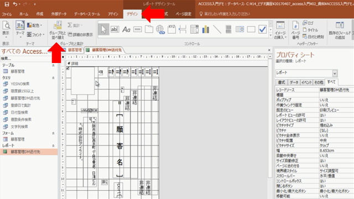Toggle the checkbox control in report detail
The image size is (354, 199).
[67, 68]
